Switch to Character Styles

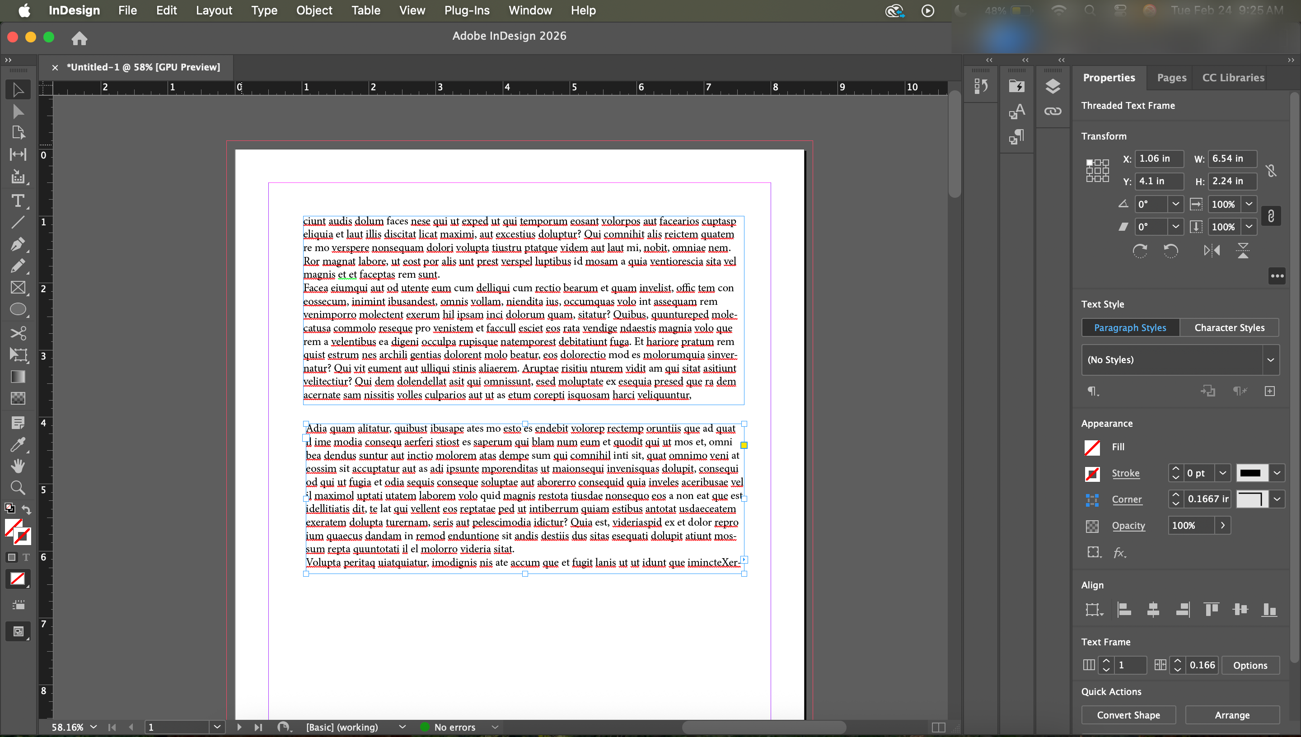point(1229,327)
